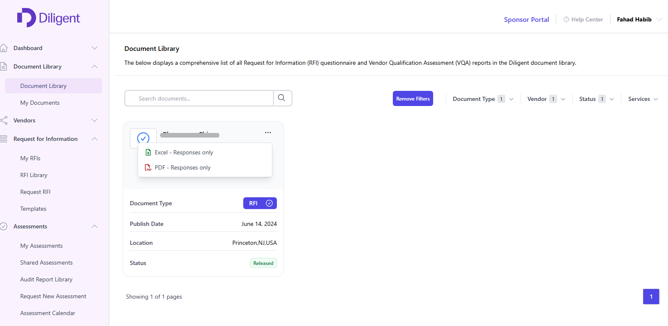This screenshot has height=326, width=668.
Task: Select Excel - Responses only option
Action: (205, 152)
